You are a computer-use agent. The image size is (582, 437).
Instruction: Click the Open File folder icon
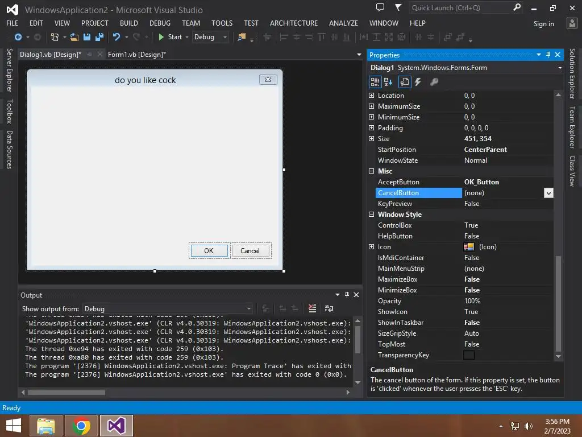tap(74, 37)
